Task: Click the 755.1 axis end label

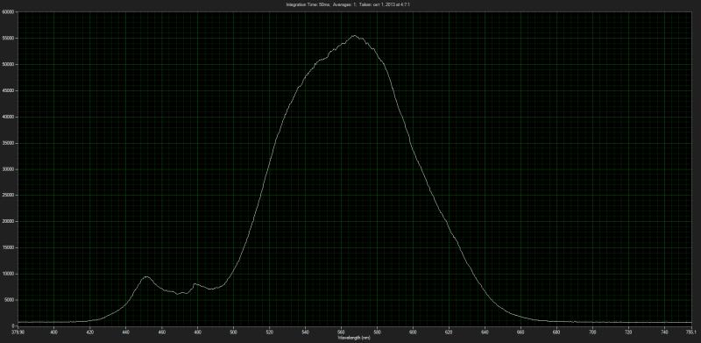Action: 691,332
